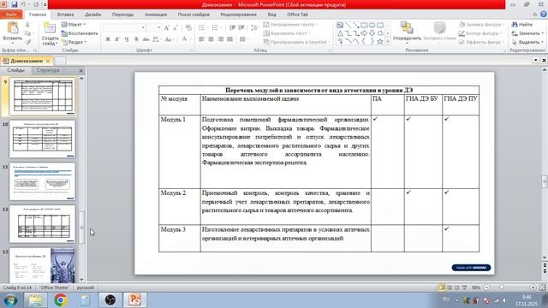The image size is (548, 308).
Task: Click the Arrange (Упорядочить) icon
Action: coord(407,27)
